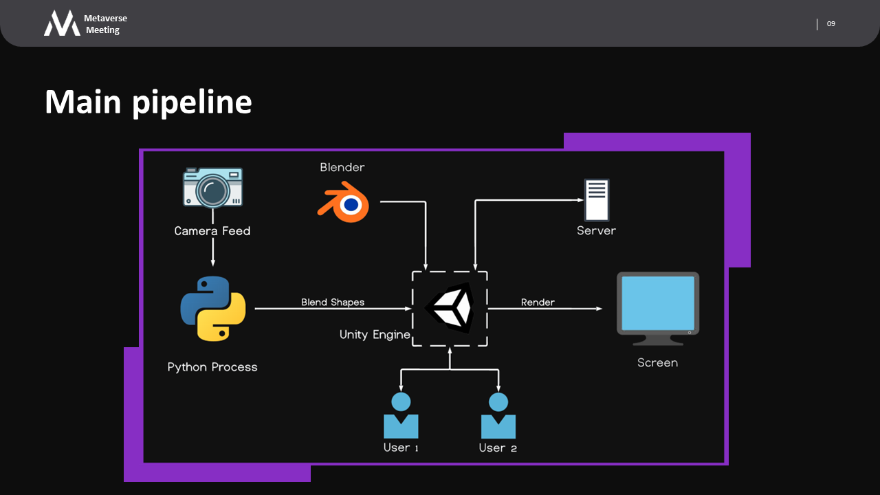Click the "Screen" text label
Screen dimensions: 880x495
(x=657, y=362)
